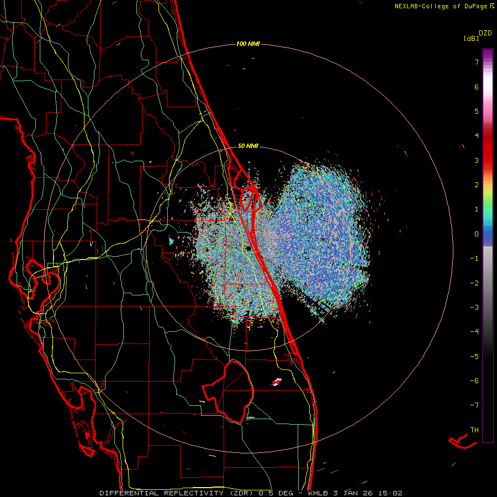Click the 50 NMI range ring label

248,146
